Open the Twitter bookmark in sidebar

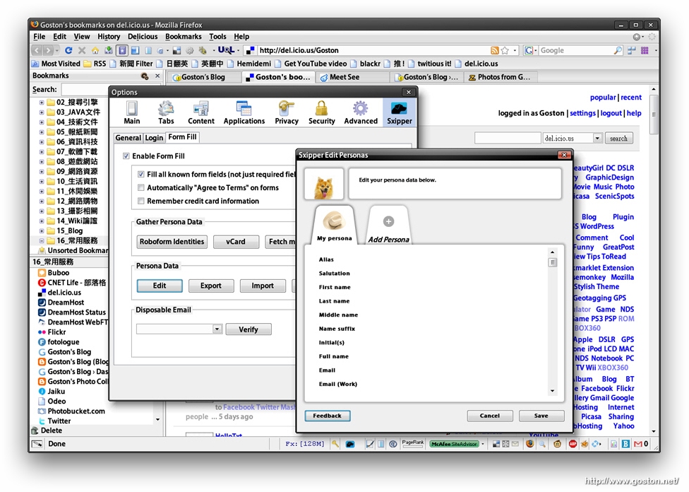59,421
